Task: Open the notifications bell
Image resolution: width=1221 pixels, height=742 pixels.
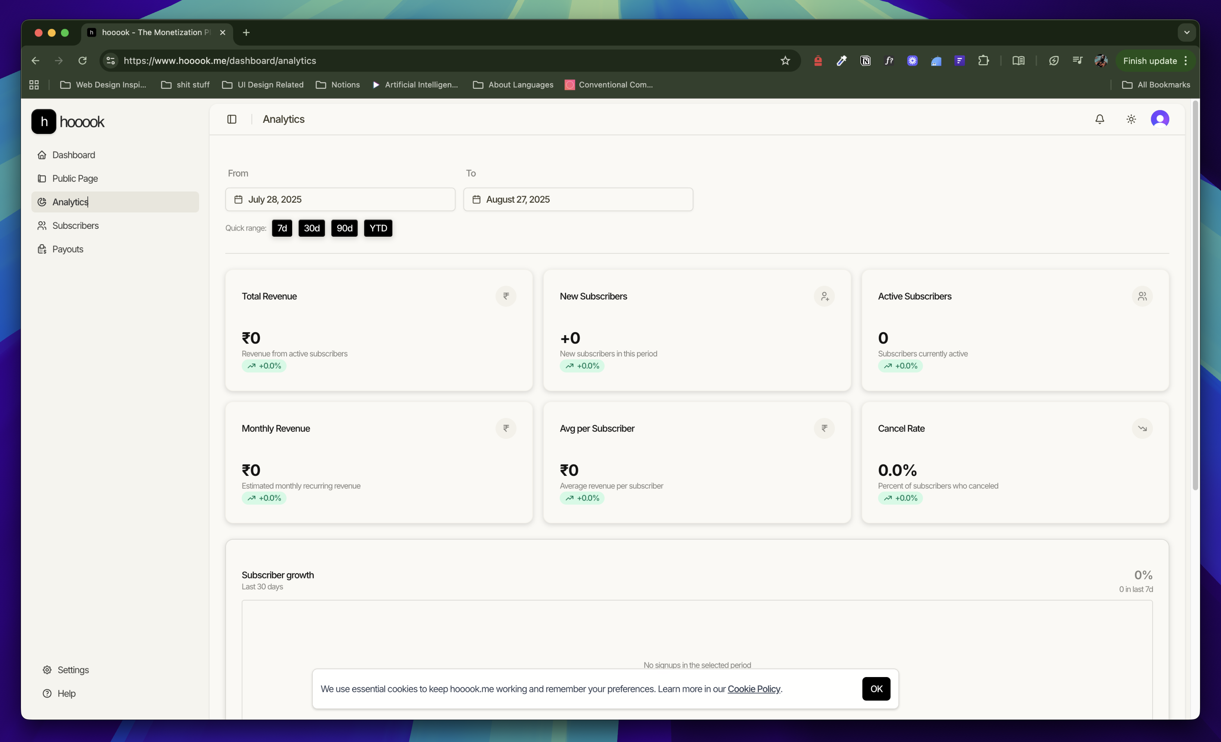Action: coord(1099,119)
